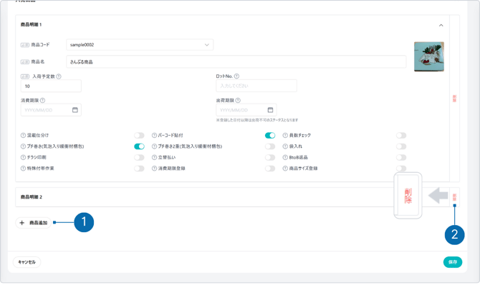
Task: Click 削除 beside 商品明細 1
Action: point(454,99)
